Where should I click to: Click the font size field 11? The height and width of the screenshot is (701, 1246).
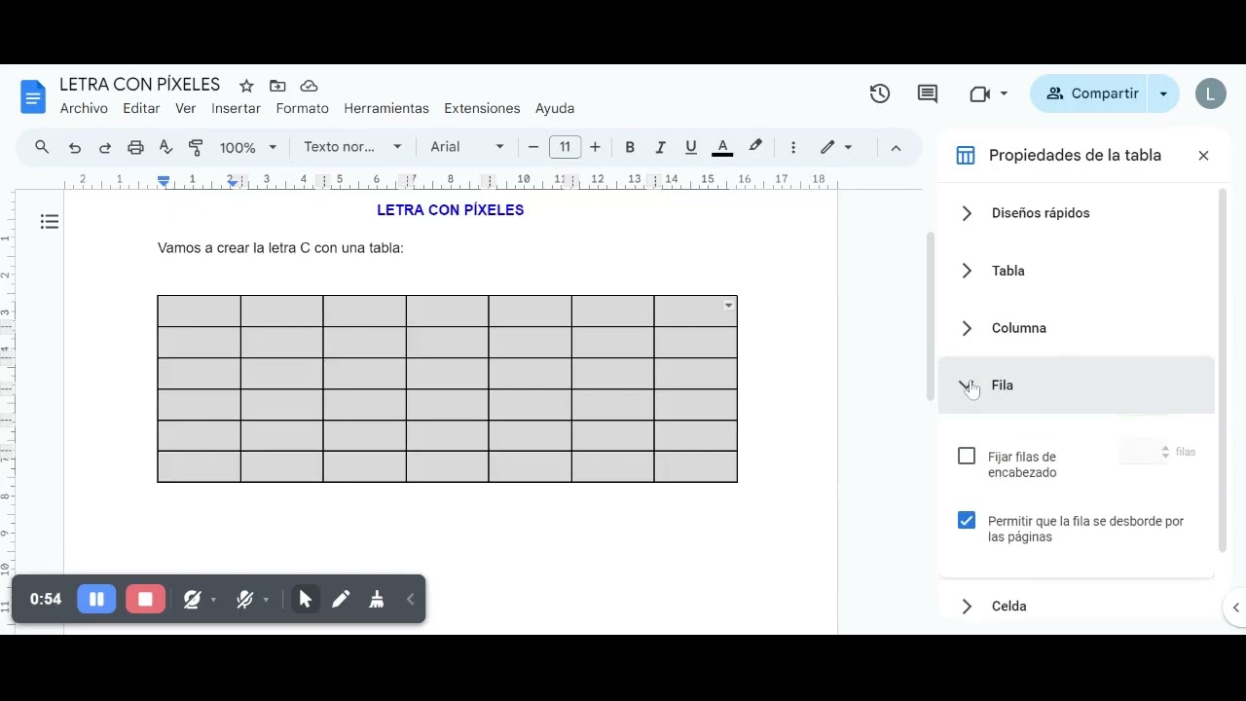point(565,147)
